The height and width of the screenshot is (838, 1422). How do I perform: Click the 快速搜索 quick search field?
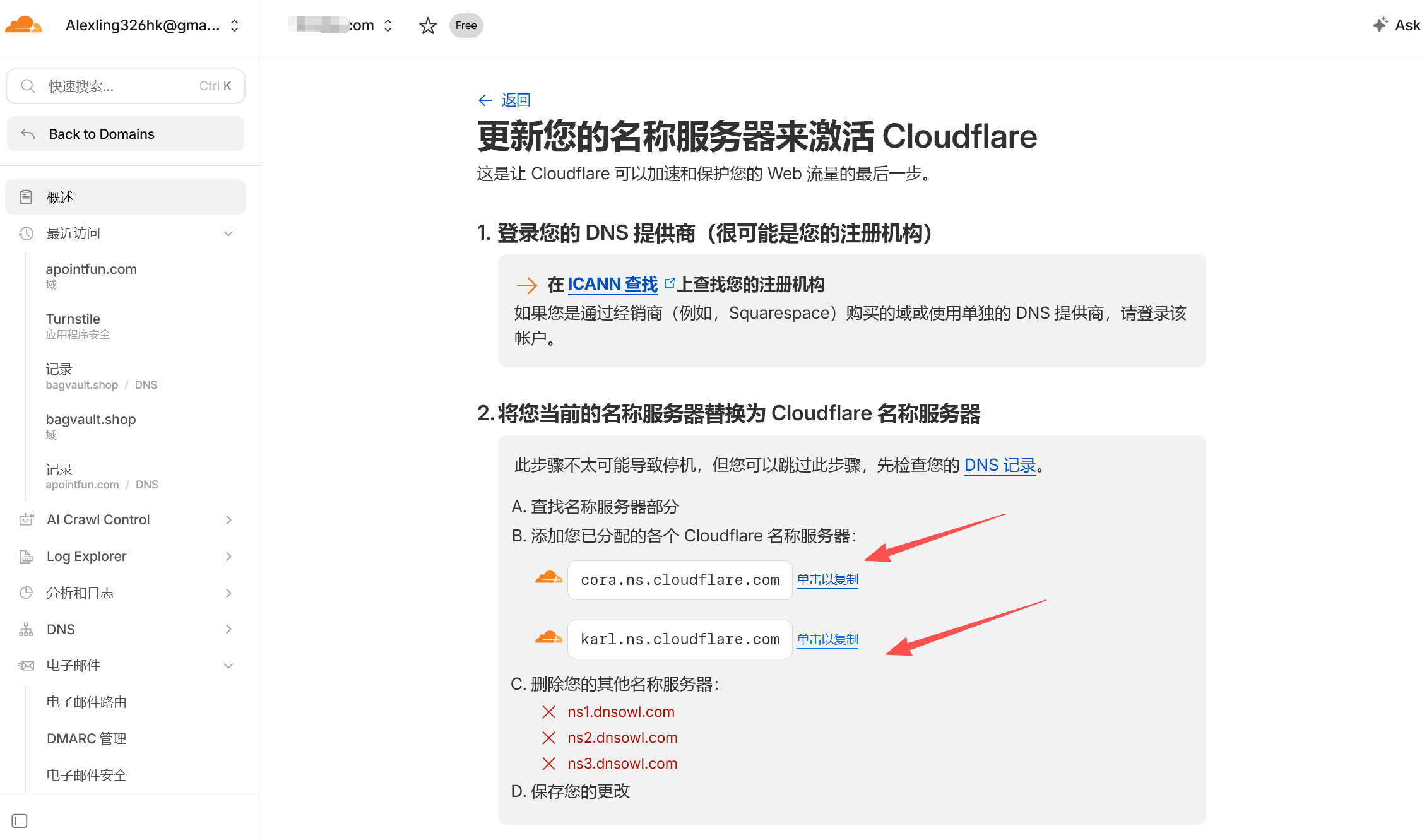(x=126, y=86)
